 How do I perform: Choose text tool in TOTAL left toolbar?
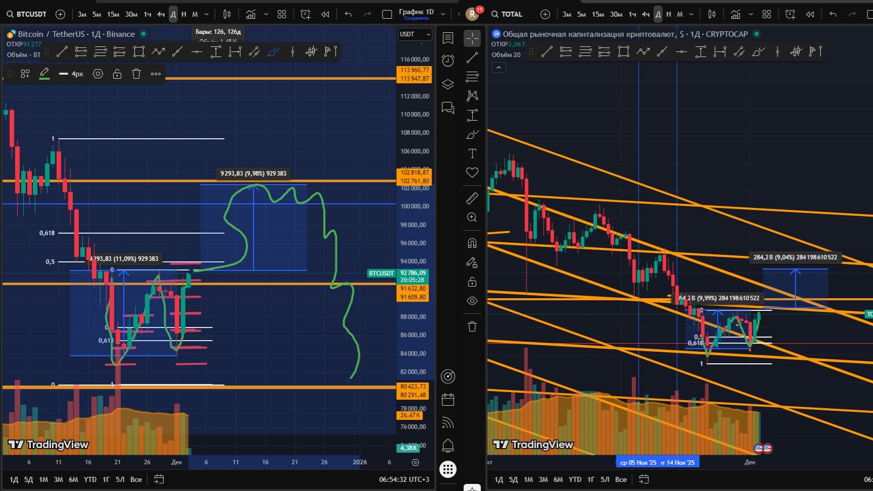tap(472, 153)
